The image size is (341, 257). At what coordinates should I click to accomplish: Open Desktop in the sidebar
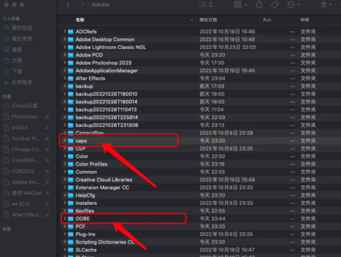[13, 50]
